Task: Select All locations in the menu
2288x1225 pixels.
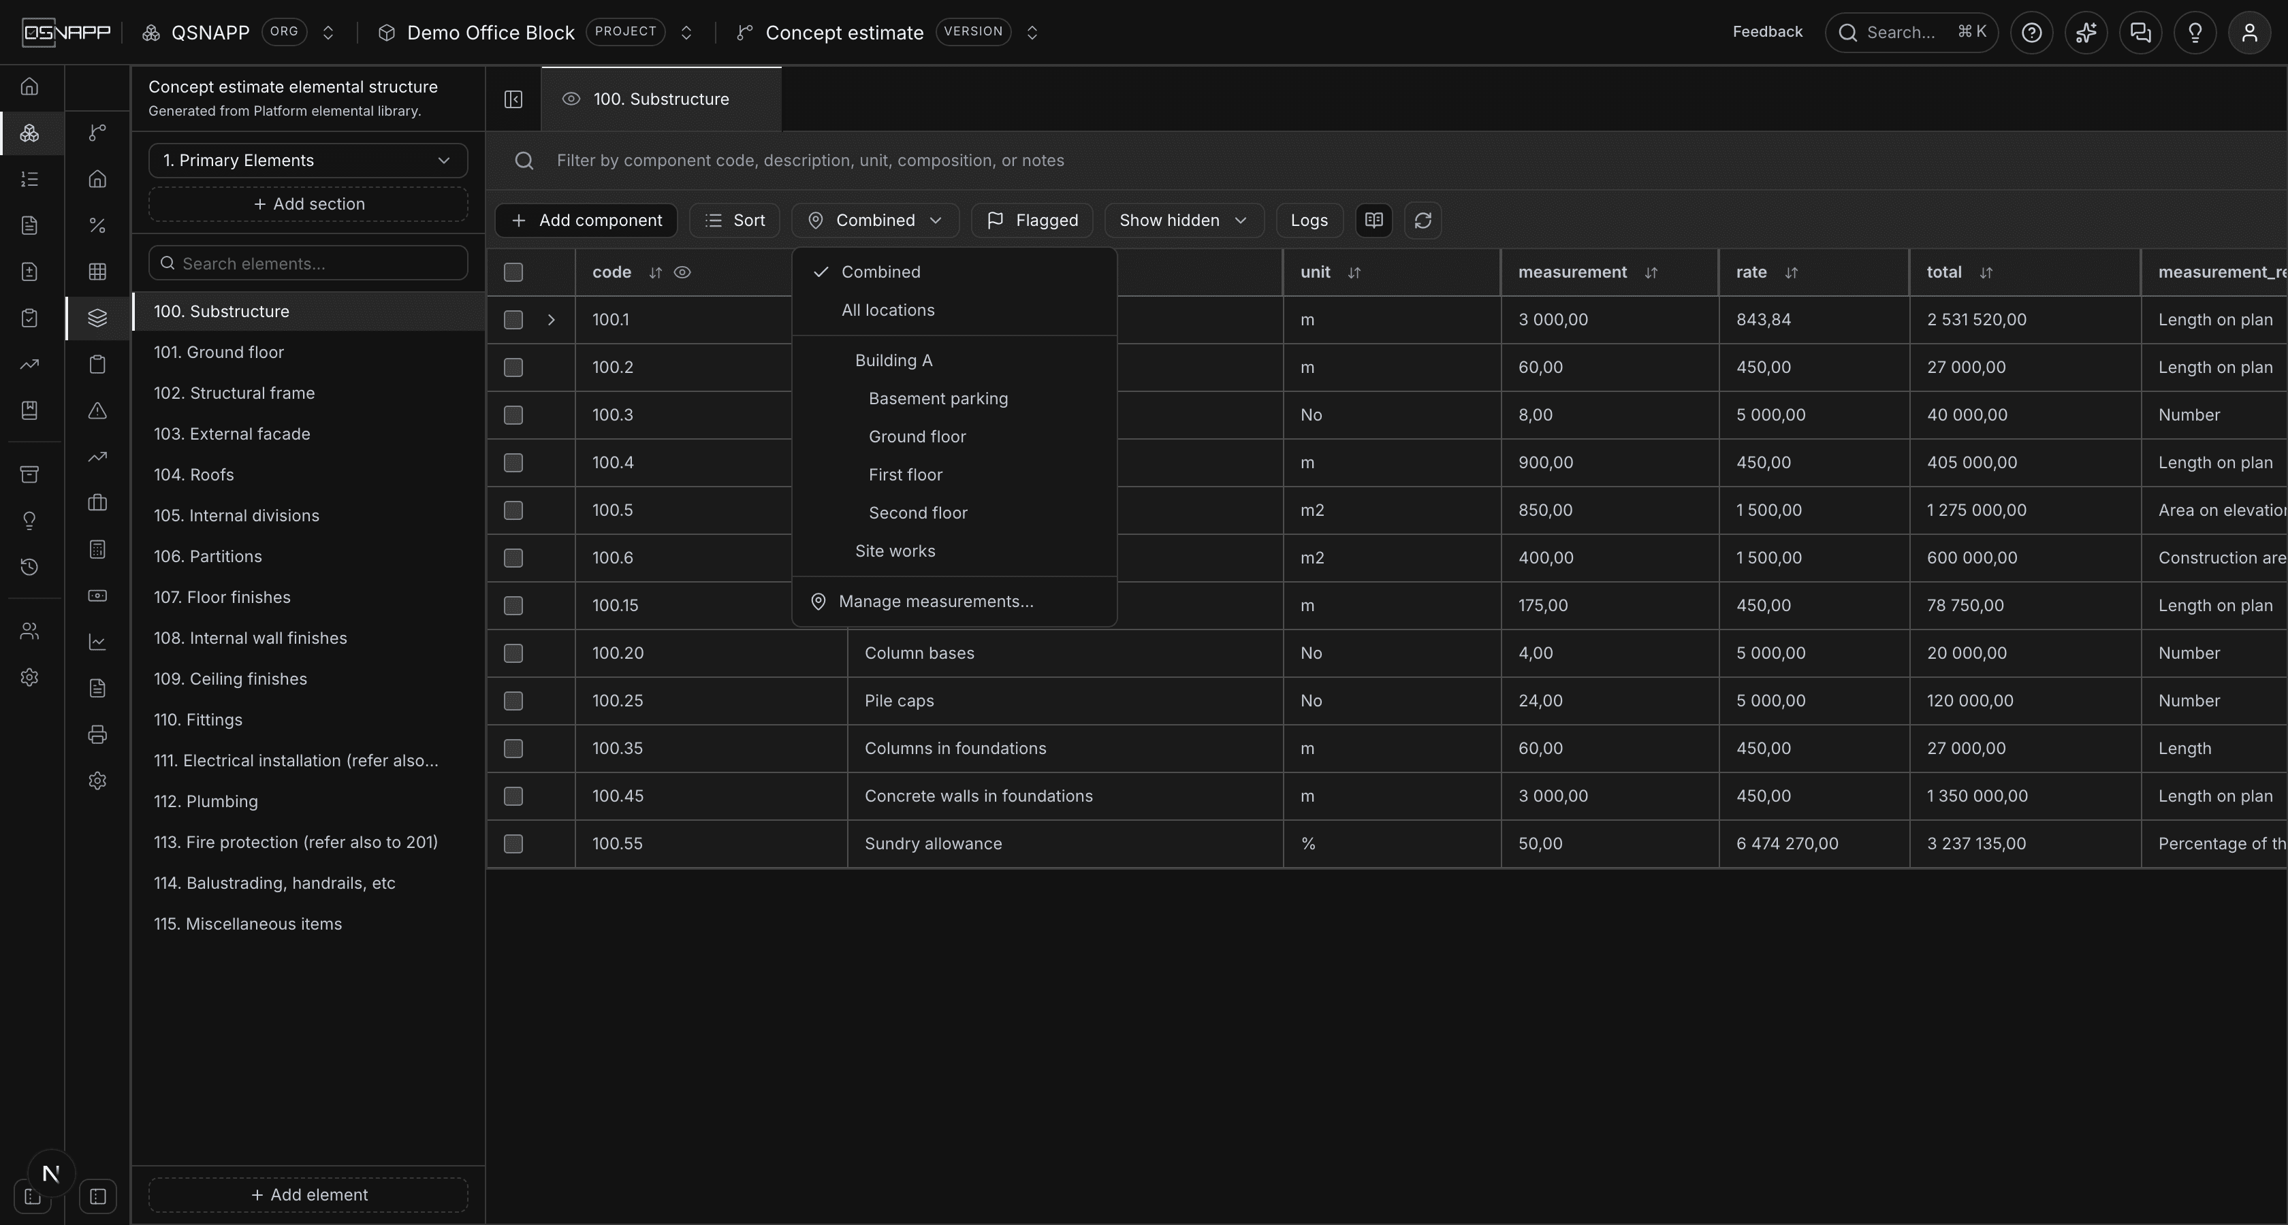Action: [954, 311]
